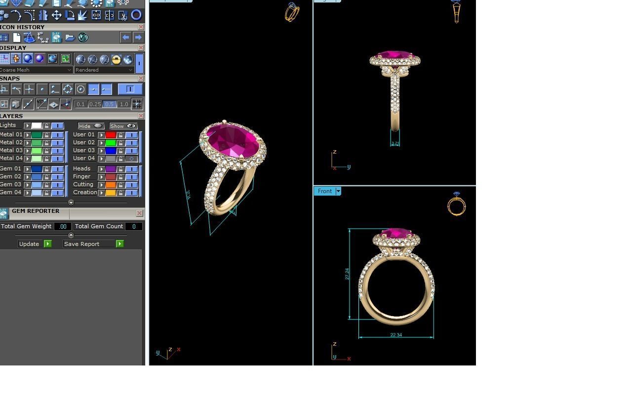Click the 22.34 width dimension label

point(396,335)
